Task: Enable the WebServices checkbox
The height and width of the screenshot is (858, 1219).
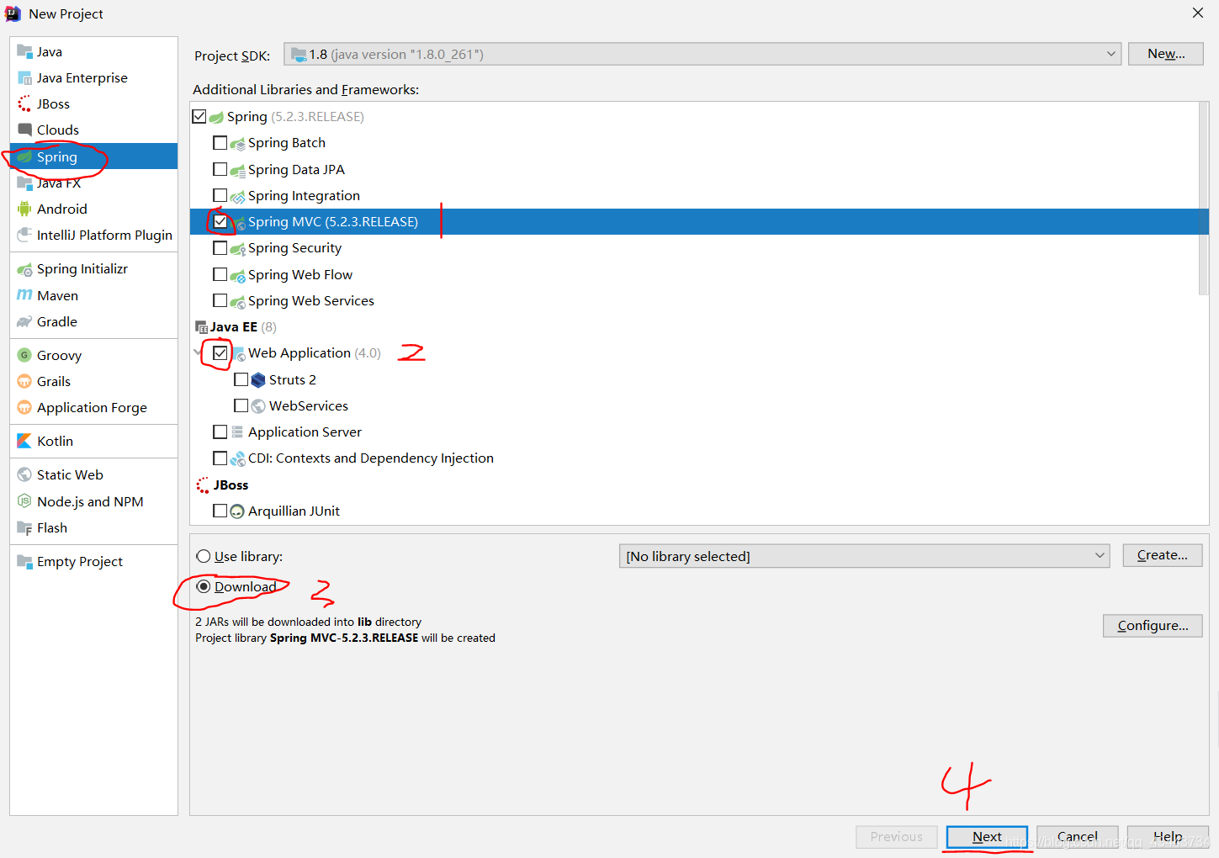Action: pyautogui.click(x=241, y=405)
